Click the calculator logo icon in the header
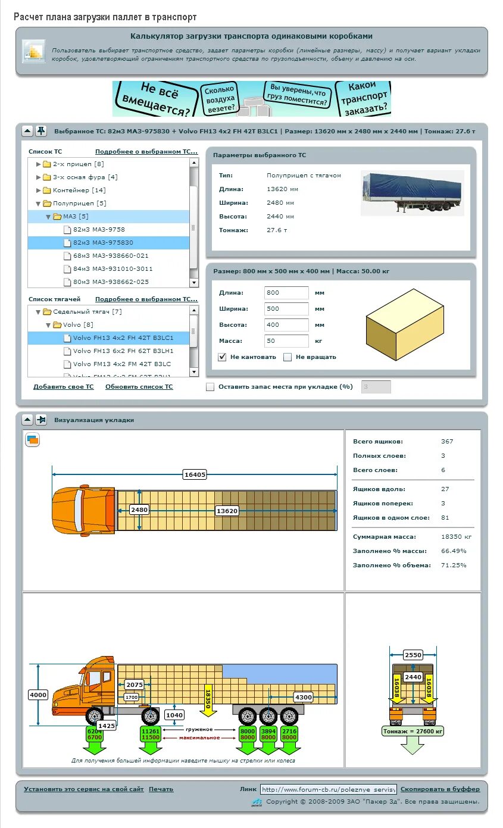This screenshot has height=828, width=503. [34, 51]
